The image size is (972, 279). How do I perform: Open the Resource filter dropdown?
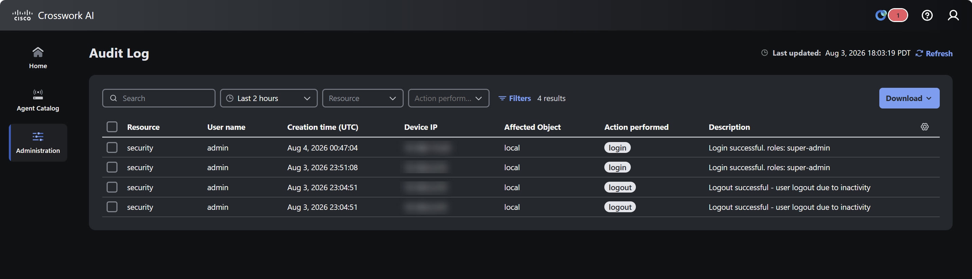363,98
